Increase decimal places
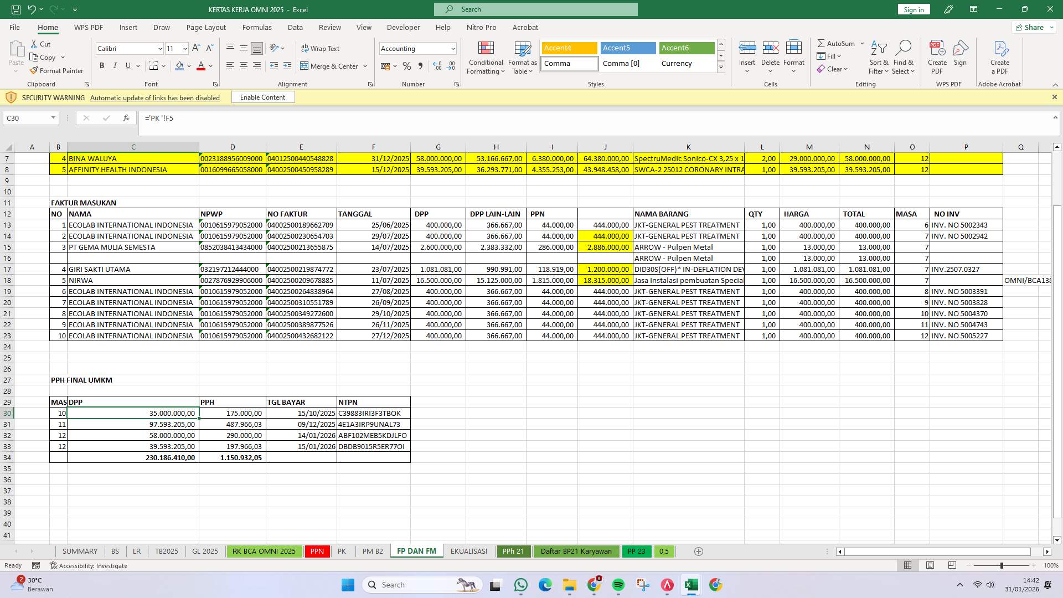 [437, 66]
